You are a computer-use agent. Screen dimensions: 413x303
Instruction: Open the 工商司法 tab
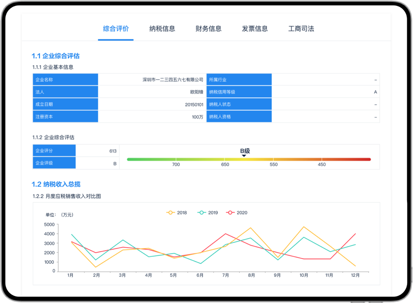point(301,29)
